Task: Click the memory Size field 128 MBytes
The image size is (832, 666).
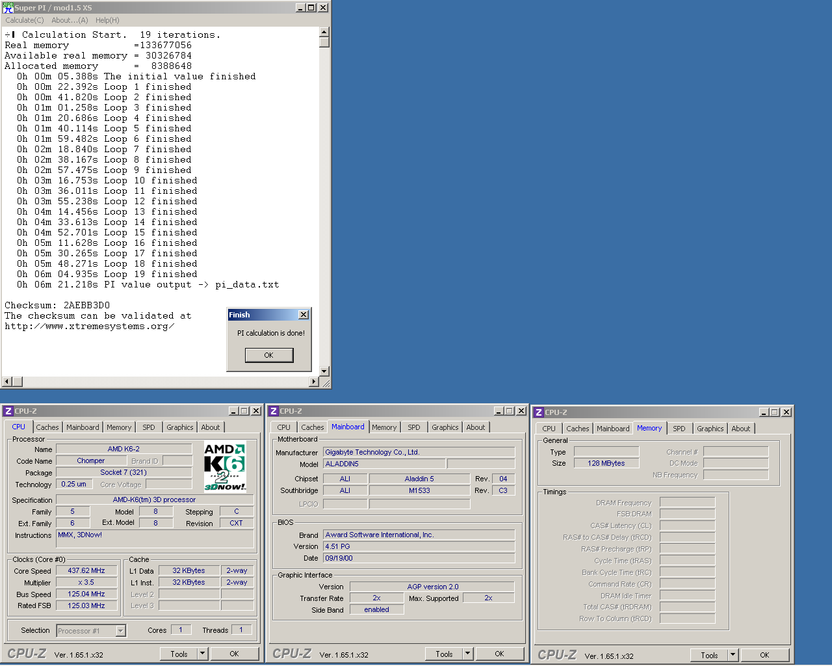Action: point(606,463)
